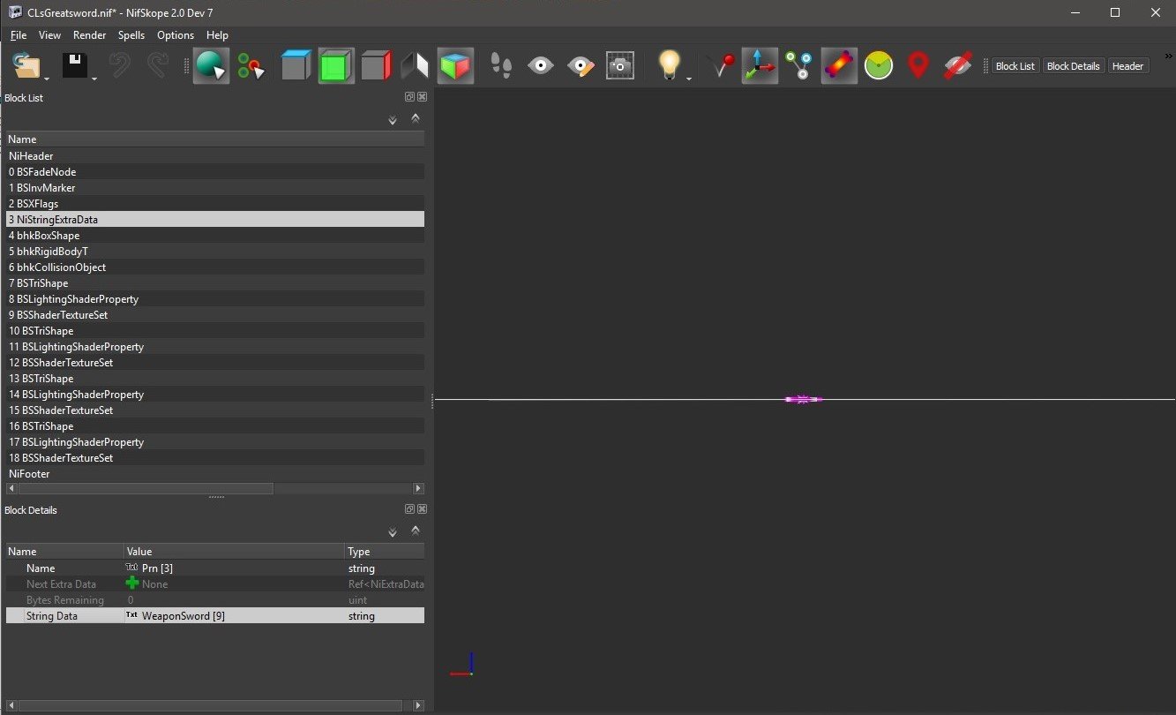The width and height of the screenshot is (1176, 715).
Task: Open the Render menu
Action: point(89,35)
